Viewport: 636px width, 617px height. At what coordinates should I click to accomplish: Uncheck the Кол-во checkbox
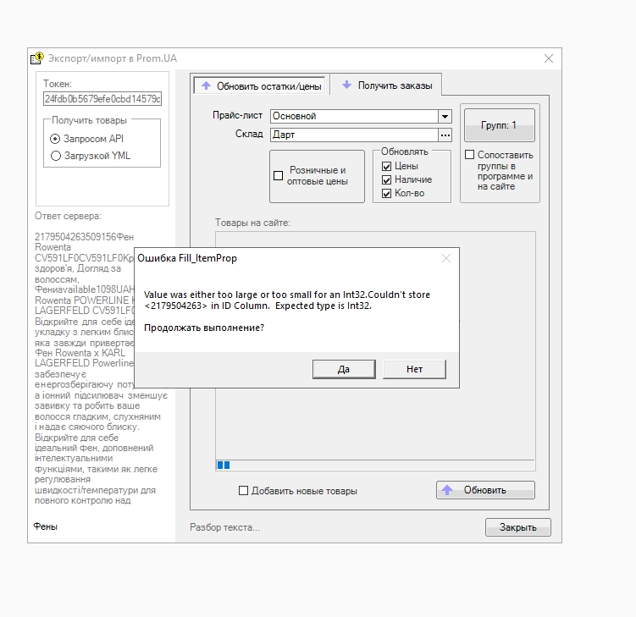tap(386, 193)
